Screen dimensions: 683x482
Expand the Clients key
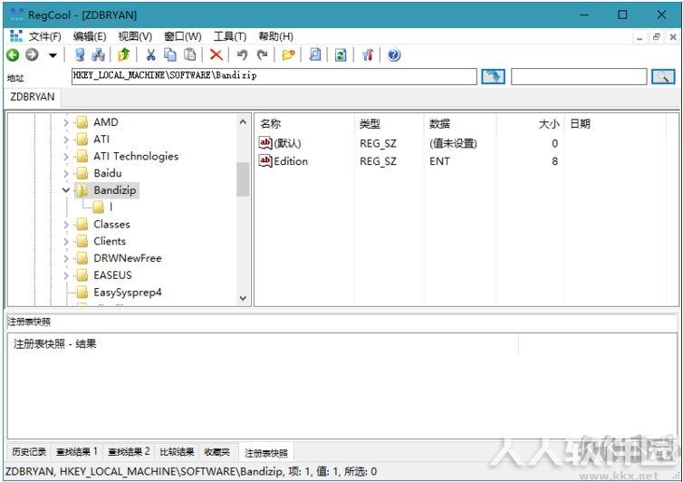coord(66,241)
